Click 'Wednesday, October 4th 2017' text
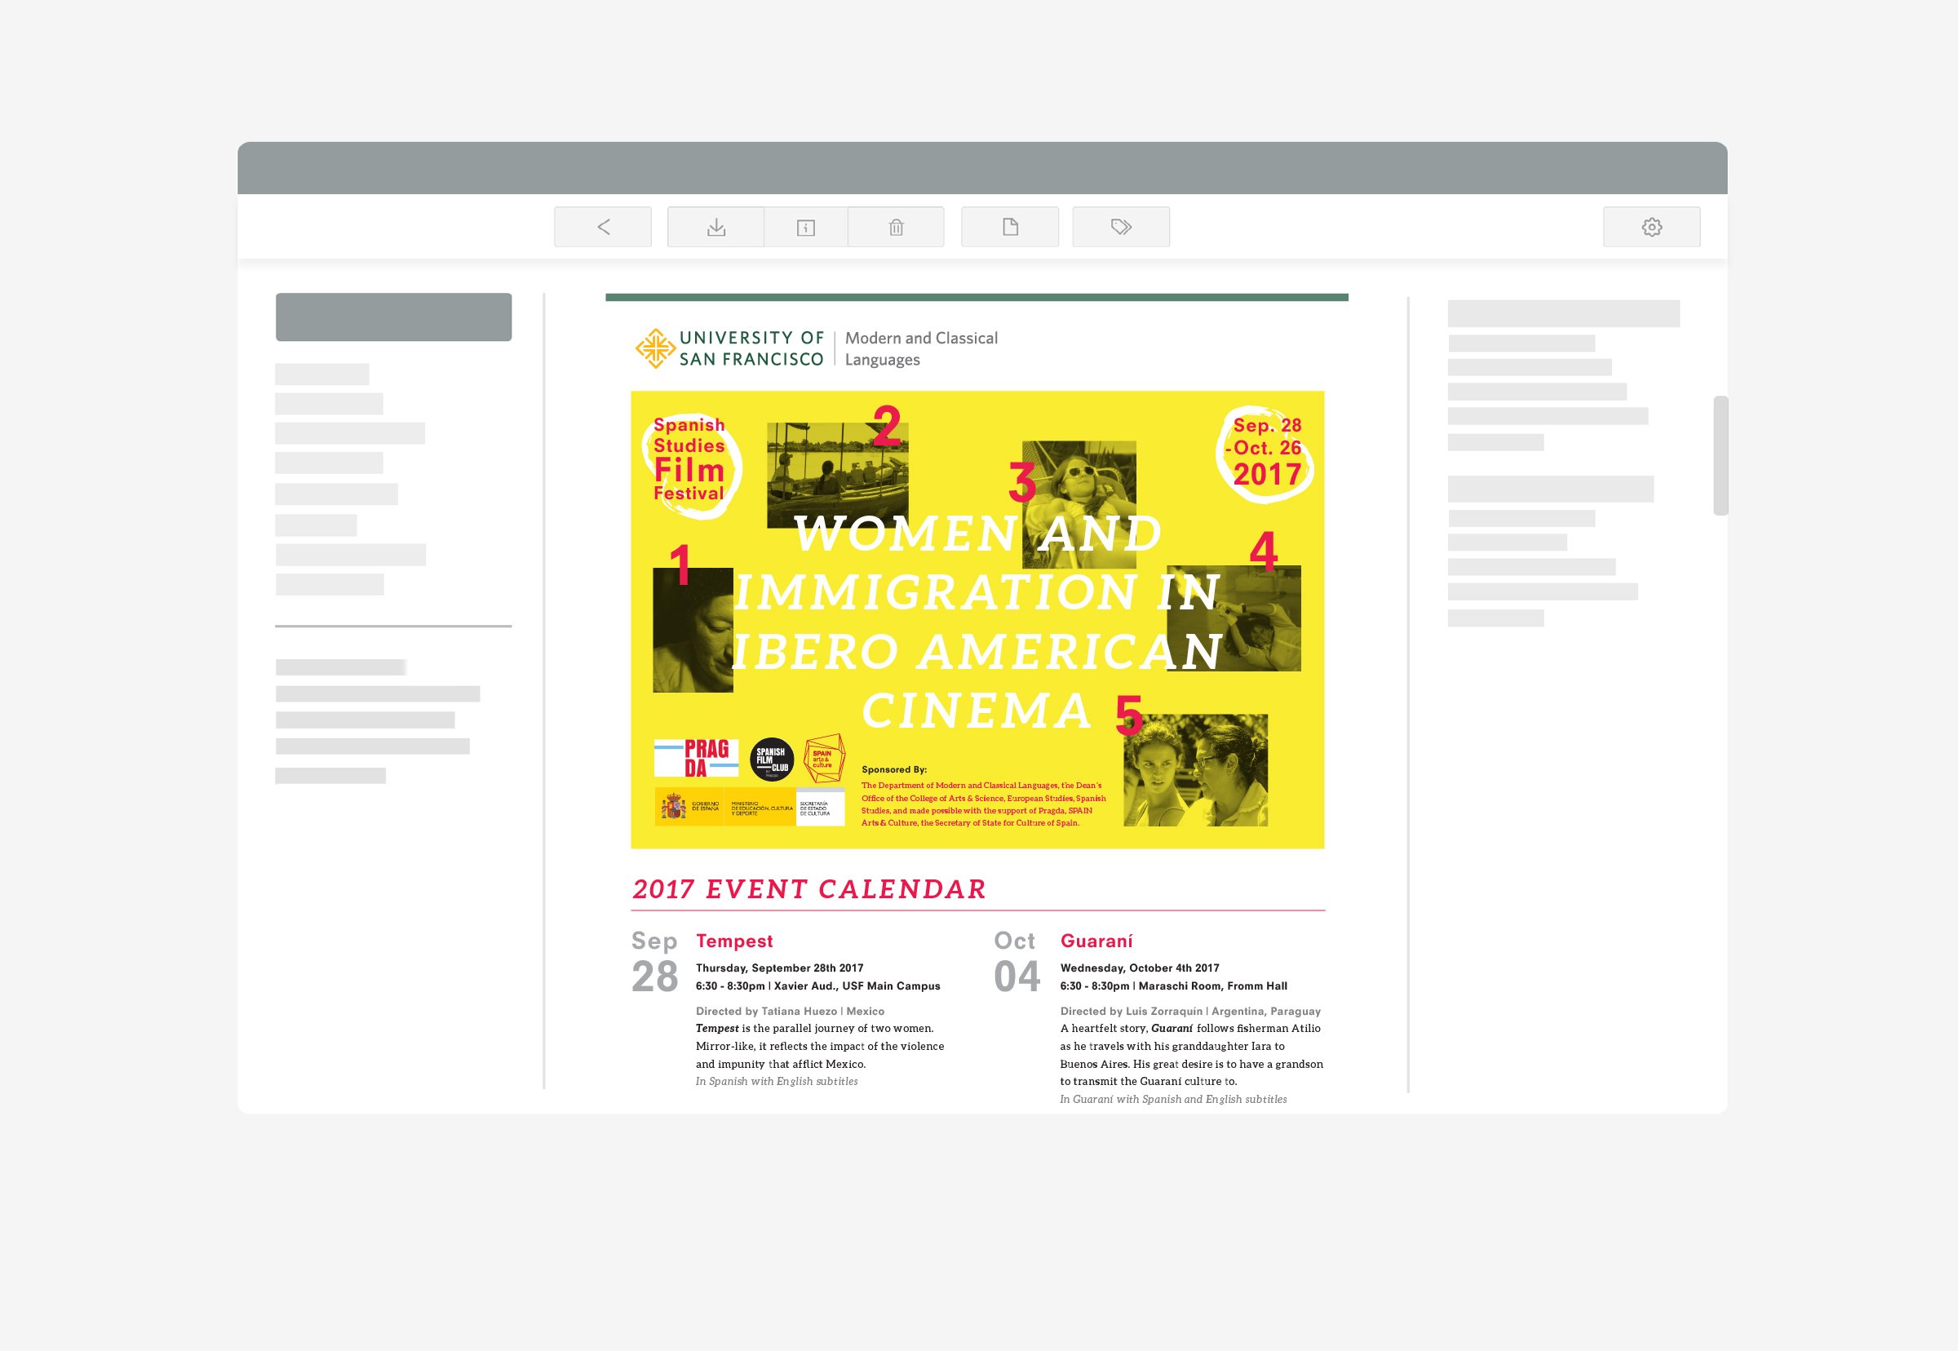The width and height of the screenshot is (1958, 1351). (x=1140, y=968)
